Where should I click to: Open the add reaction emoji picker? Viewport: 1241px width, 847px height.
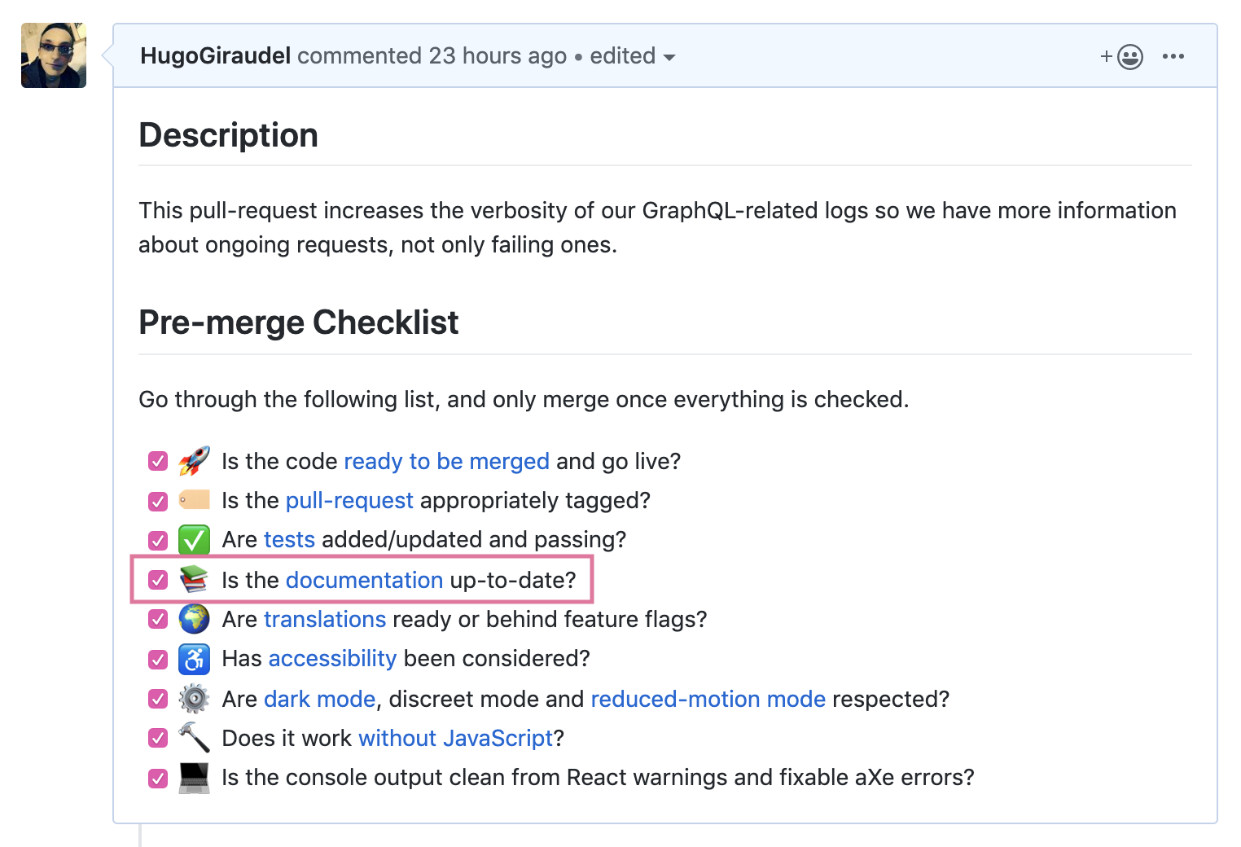coord(1122,57)
